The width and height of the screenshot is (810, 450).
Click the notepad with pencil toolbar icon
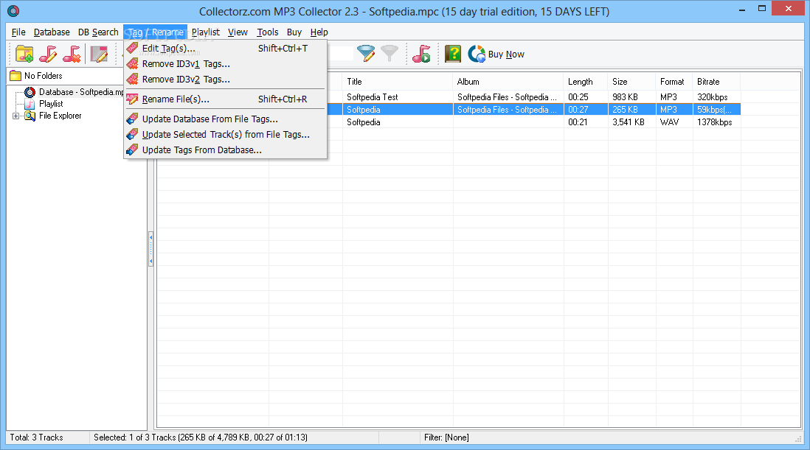pyautogui.click(x=99, y=54)
